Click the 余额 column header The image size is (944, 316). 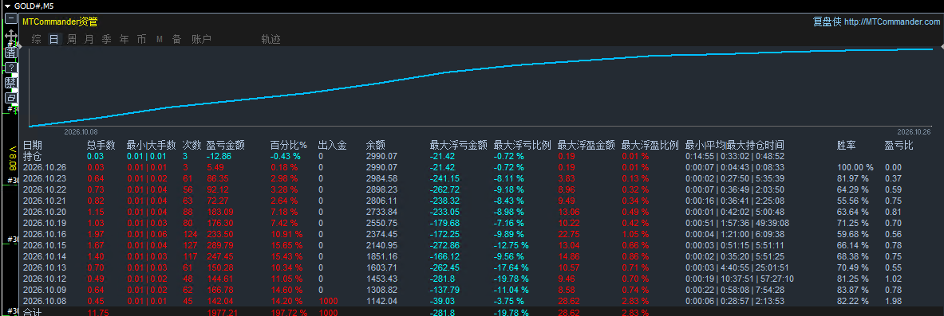(376, 145)
